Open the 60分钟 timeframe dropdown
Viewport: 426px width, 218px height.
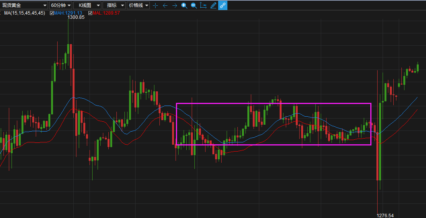61,5
